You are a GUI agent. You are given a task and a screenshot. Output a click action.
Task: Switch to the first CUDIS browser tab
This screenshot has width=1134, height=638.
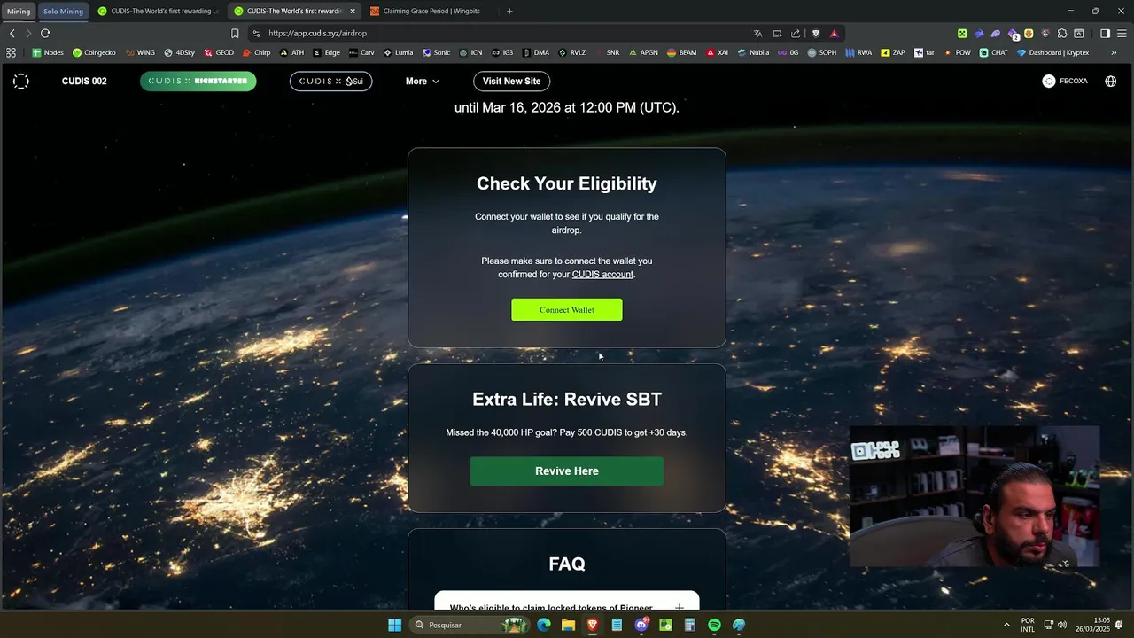[158, 12]
